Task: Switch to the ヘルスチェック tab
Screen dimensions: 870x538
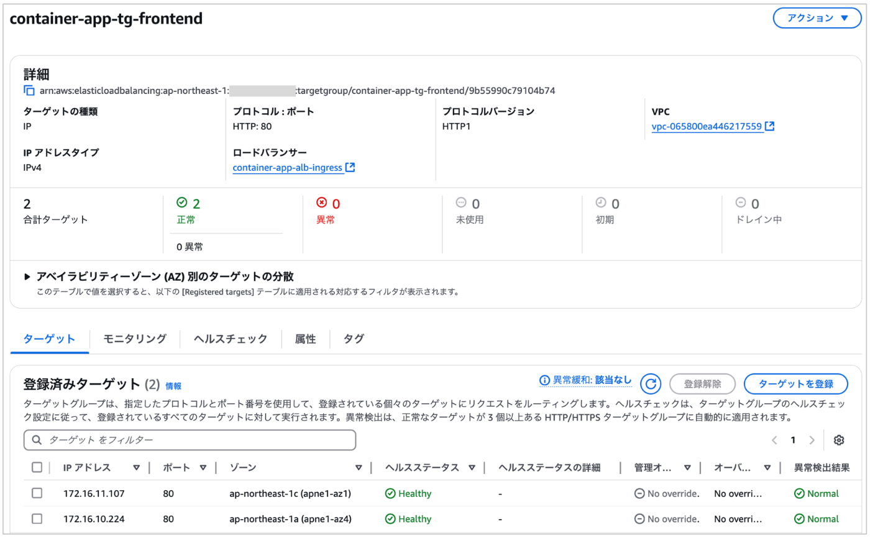Action: coord(231,339)
